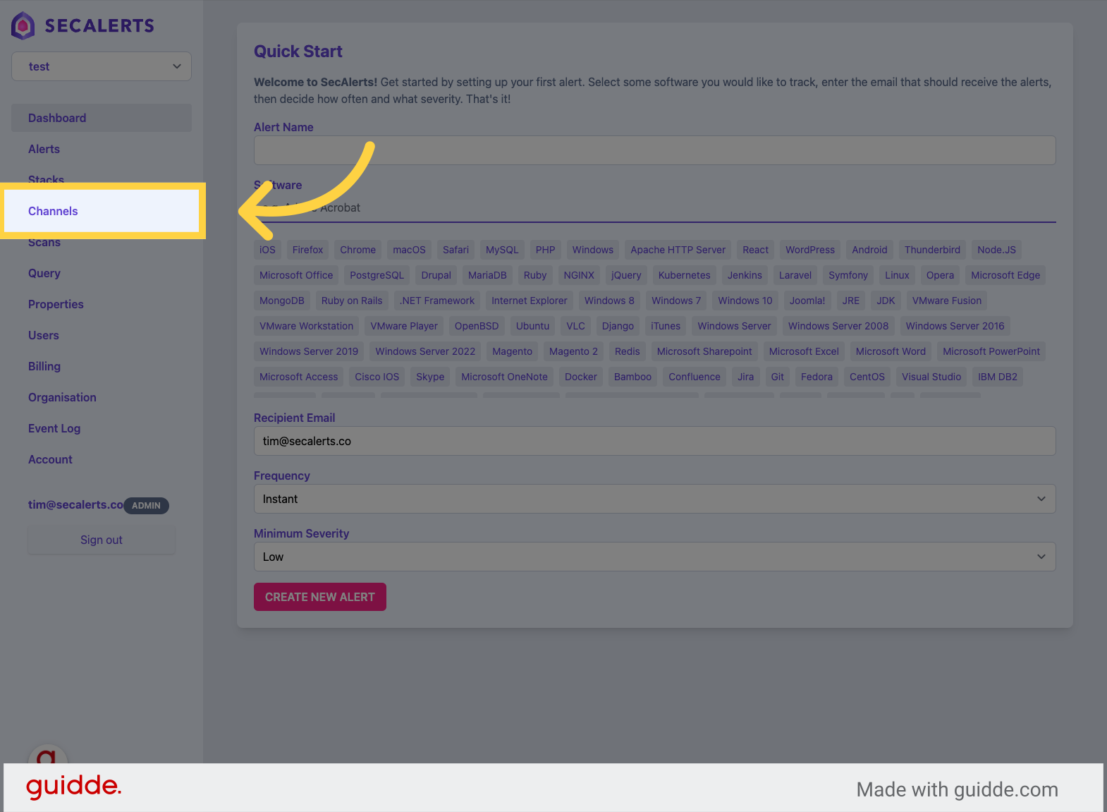The height and width of the screenshot is (812, 1107).
Task: Open Properties in the sidebar
Action: 56,304
